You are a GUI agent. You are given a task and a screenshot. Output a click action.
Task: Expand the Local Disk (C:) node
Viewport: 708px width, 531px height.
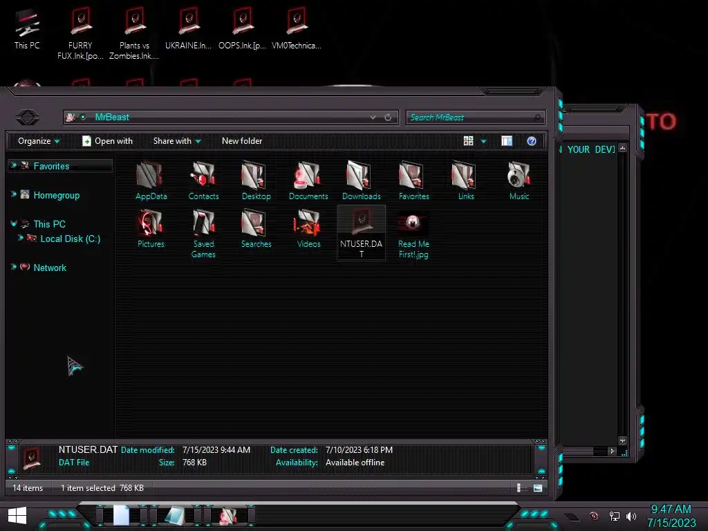pyautogui.click(x=20, y=238)
